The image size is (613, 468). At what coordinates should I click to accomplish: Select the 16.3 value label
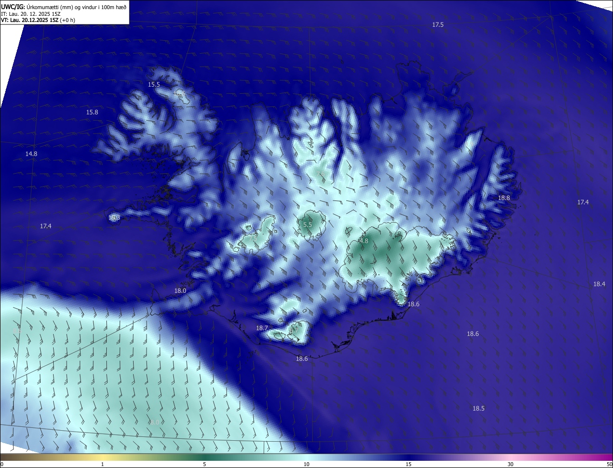pyautogui.click(x=114, y=218)
